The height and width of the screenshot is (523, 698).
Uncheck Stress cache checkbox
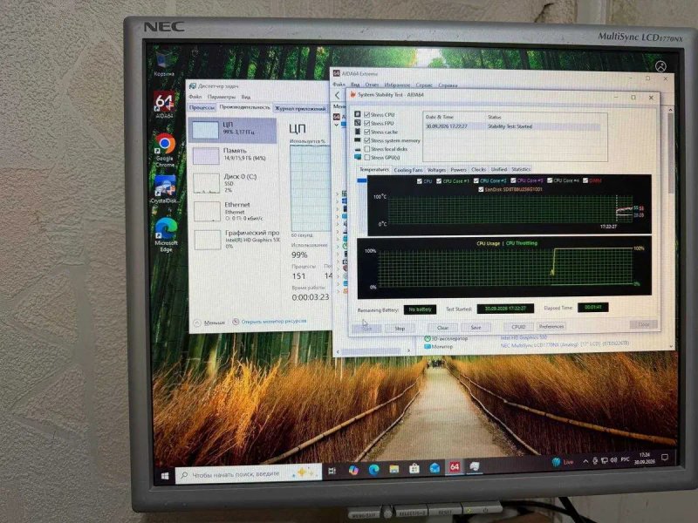(366, 132)
